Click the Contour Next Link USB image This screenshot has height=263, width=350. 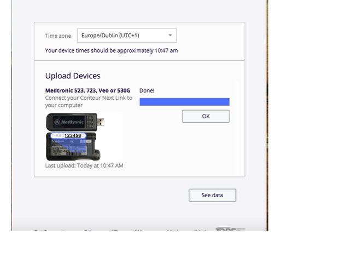[x=75, y=122]
